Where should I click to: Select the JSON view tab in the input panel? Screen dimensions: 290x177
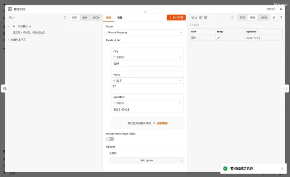click(96, 17)
